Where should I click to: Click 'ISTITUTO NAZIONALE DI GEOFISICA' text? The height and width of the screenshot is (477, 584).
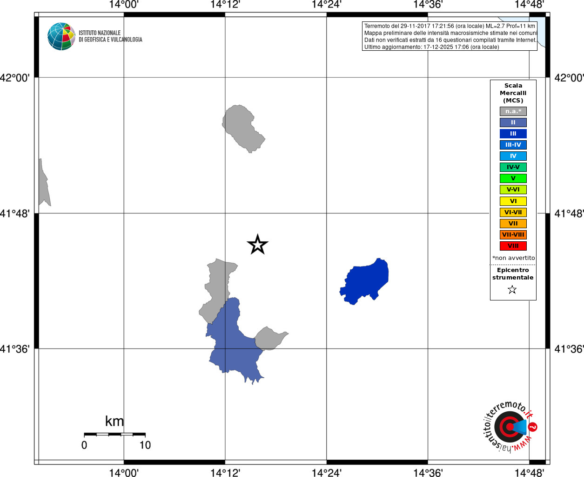pos(110,36)
